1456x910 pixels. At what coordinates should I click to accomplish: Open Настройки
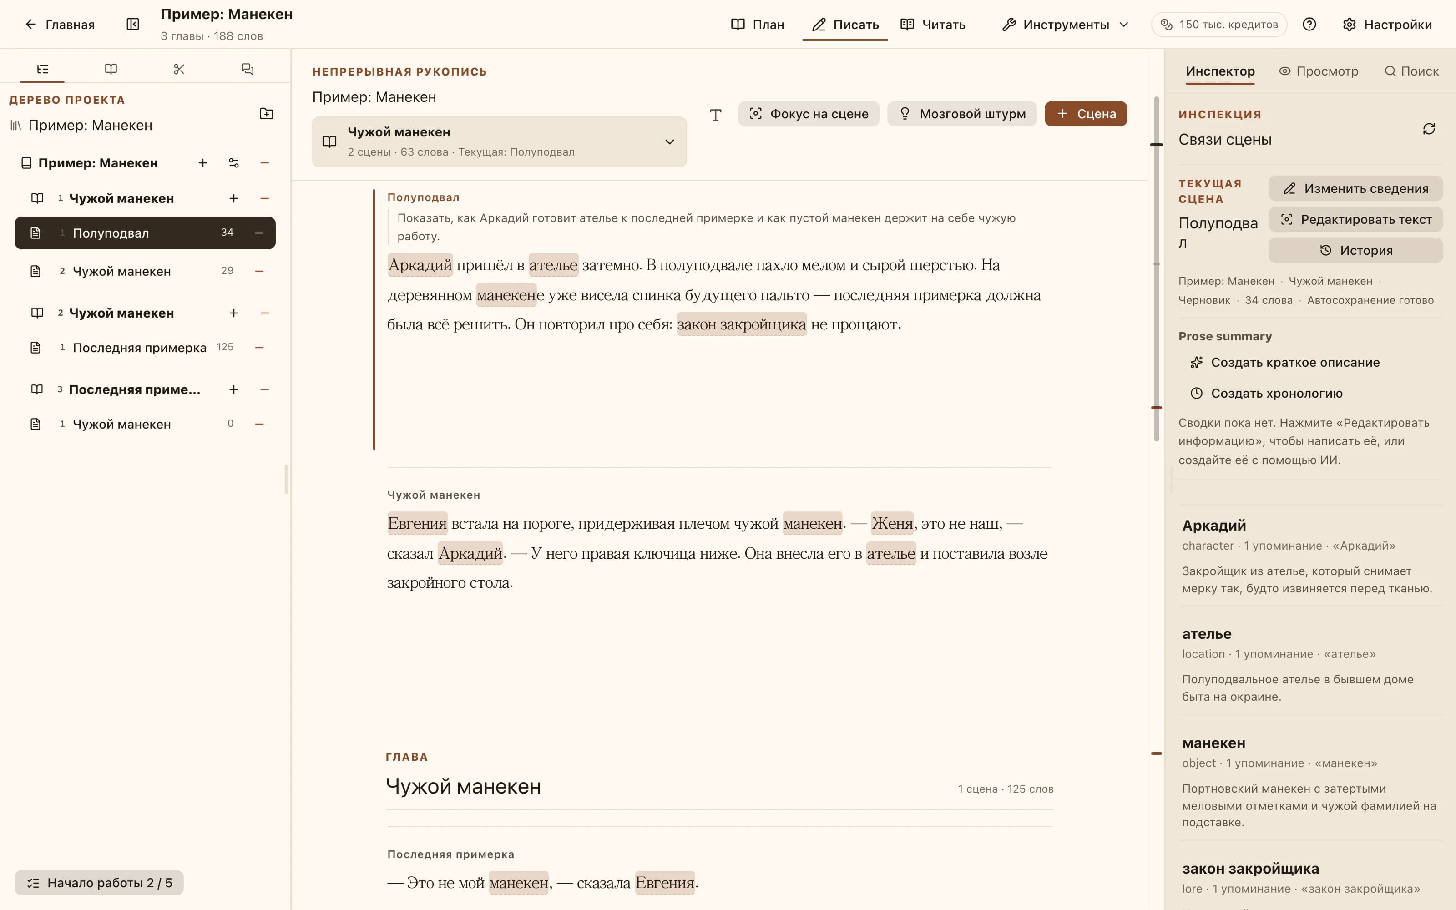tap(1387, 25)
